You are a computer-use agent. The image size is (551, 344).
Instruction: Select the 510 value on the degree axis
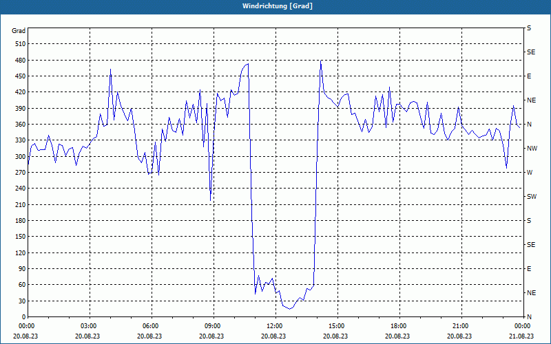pyautogui.click(x=21, y=44)
